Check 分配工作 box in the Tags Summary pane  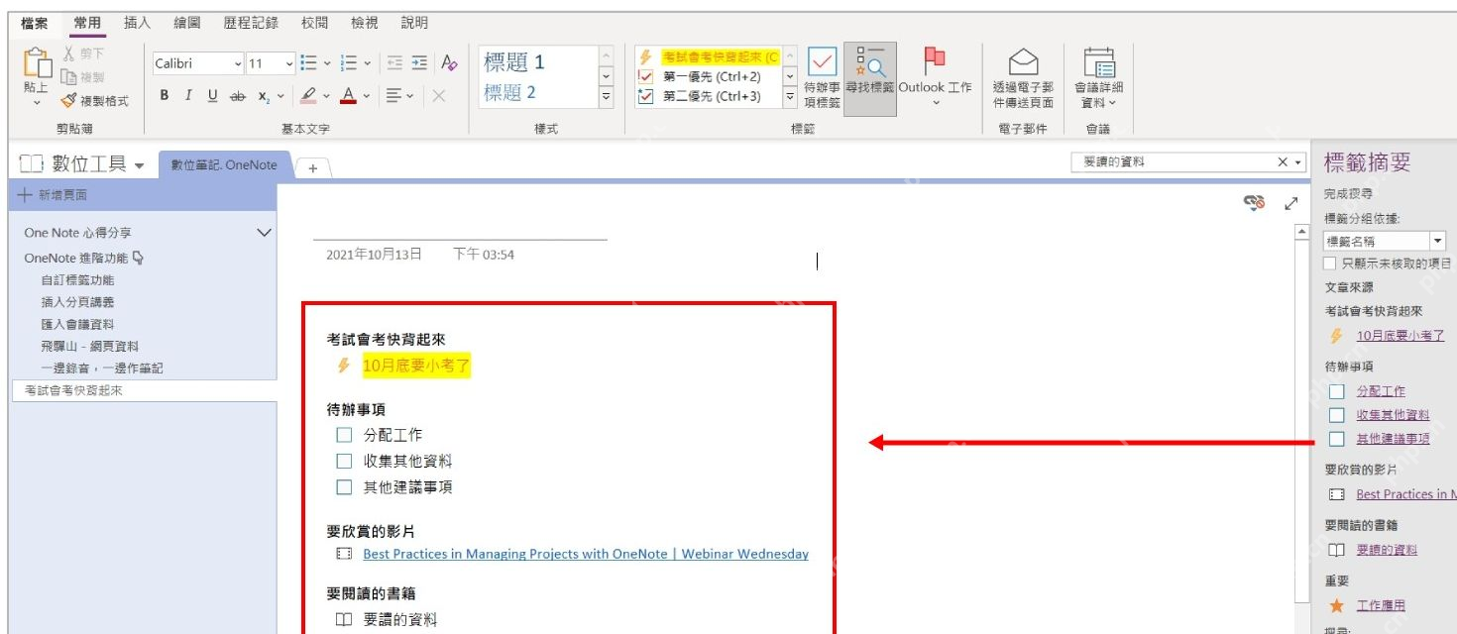coord(1336,391)
